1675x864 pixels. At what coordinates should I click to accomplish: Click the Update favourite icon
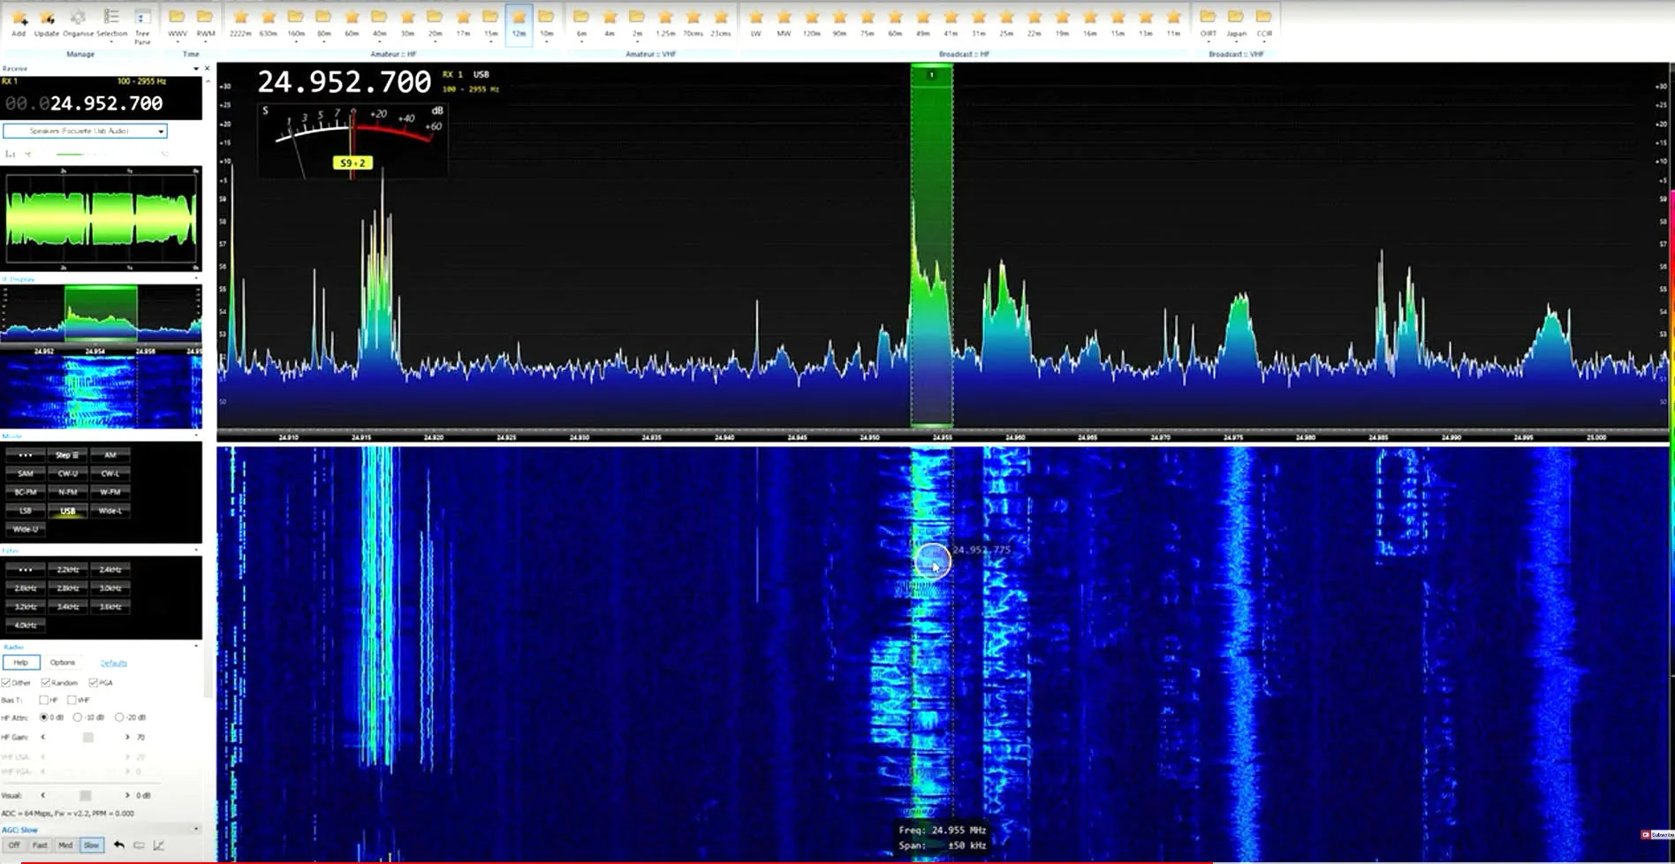click(x=47, y=18)
